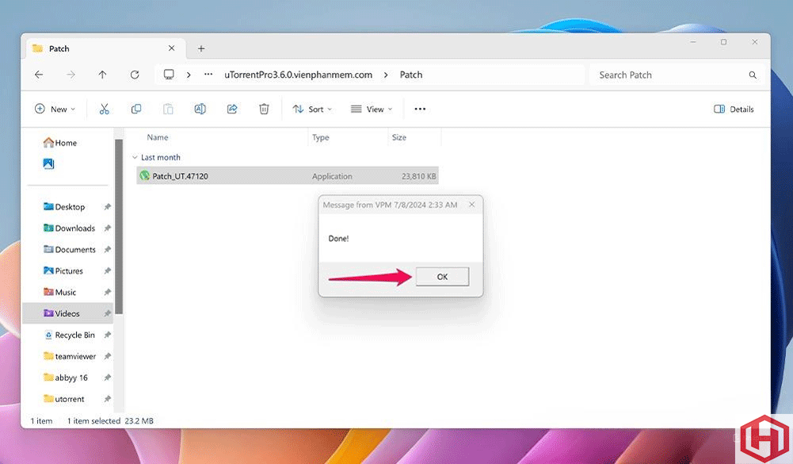Click the Copy icon in toolbar

coord(136,109)
